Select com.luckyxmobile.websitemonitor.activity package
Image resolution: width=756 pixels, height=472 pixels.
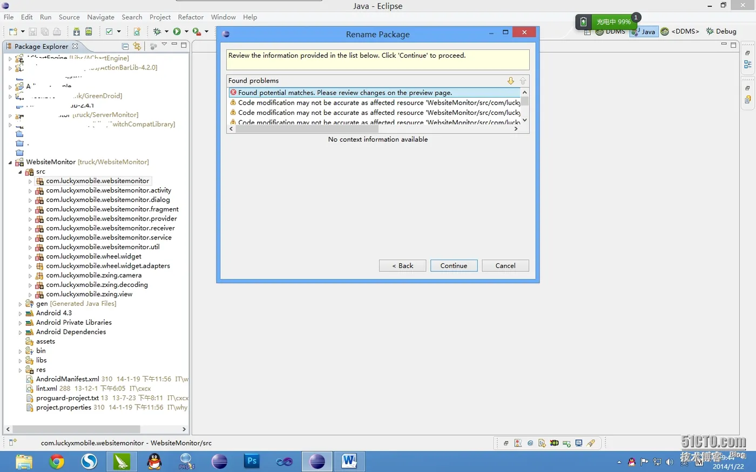point(109,190)
